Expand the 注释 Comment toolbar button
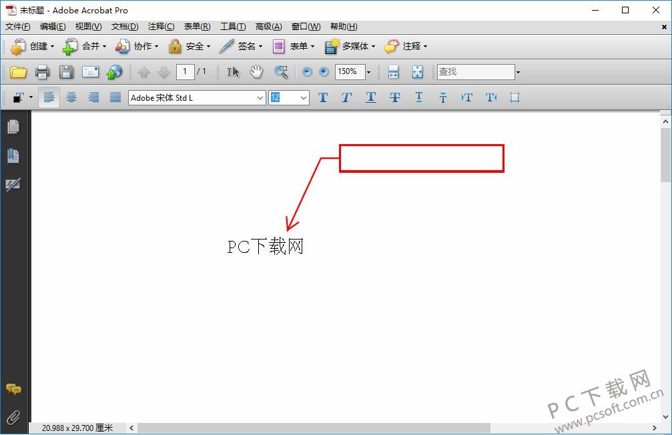This screenshot has width=672, height=435. tap(406, 46)
